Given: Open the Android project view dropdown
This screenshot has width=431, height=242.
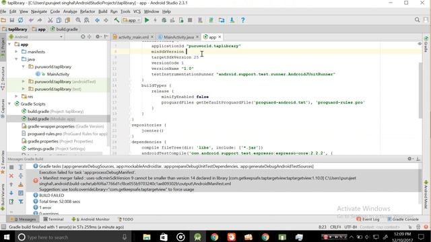Looking at the screenshot, I should pos(36,36).
